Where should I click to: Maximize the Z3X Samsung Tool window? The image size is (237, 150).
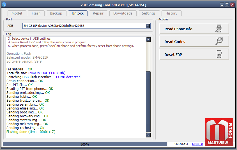click(x=227, y=5)
